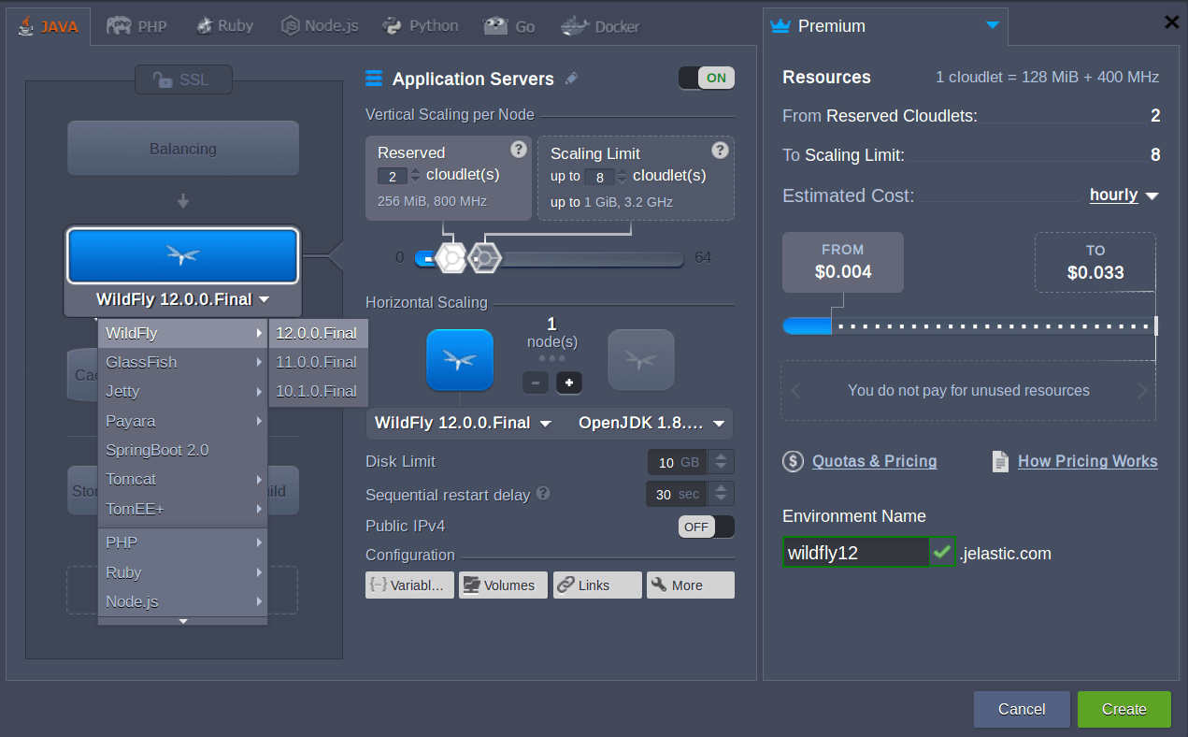The image size is (1188, 737).
Task: Open the Volumes configuration button
Action: 503,585
